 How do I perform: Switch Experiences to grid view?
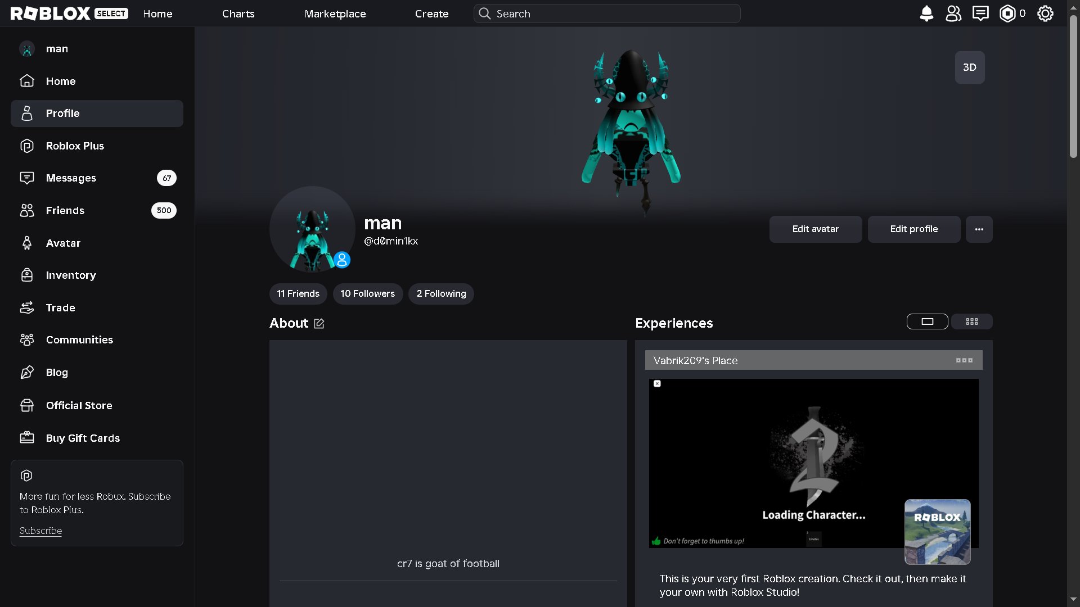[972, 321]
